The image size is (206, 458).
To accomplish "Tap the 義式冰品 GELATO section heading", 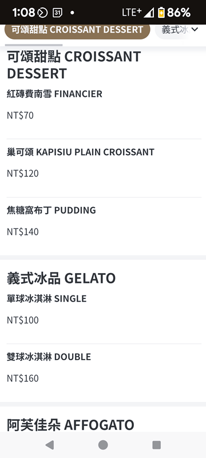I will pyautogui.click(x=61, y=278).
